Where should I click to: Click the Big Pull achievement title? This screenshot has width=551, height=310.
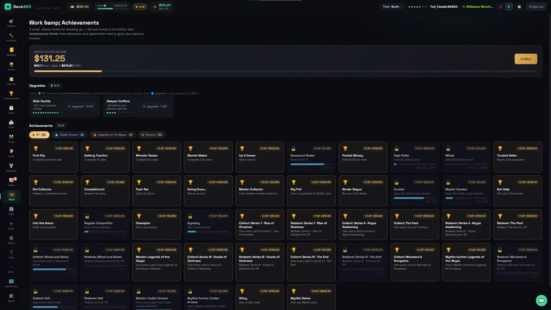point(296,189)
